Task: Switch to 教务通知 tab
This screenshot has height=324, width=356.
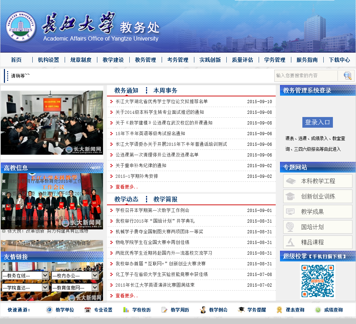Action: coord(126,90)
